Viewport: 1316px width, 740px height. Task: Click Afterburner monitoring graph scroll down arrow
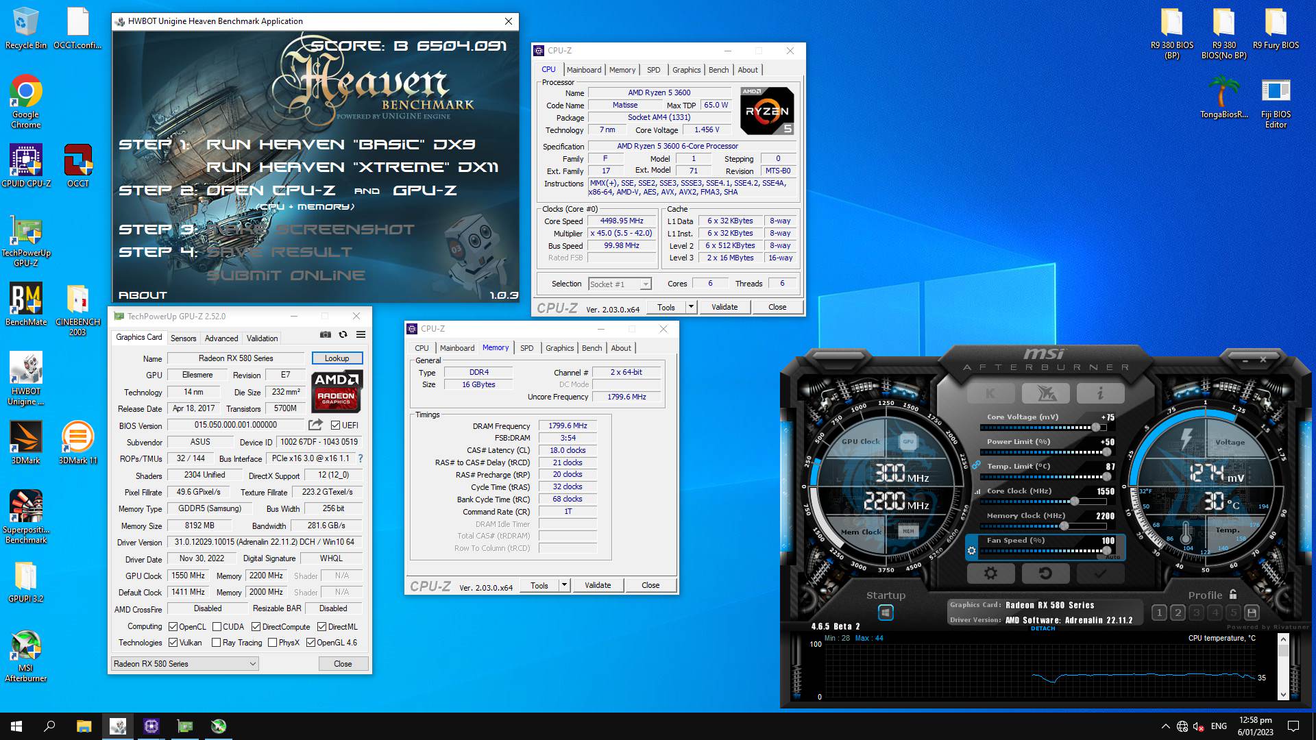[1283, 694]
